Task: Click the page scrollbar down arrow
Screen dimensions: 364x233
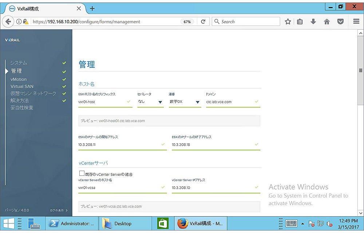Action: (x=360, y=213)
